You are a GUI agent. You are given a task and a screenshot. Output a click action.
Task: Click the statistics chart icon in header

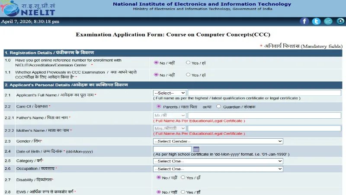pyautogui.click(x=328, y=21)
